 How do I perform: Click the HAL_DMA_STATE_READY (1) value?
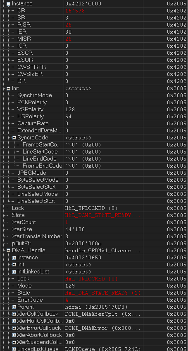(103, 293)
